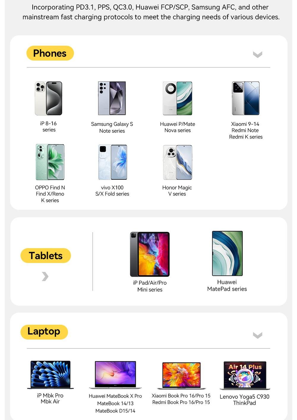Collapse the Phones section chevron
This screenshot has width=297, height=420.
tap(257, 54)
